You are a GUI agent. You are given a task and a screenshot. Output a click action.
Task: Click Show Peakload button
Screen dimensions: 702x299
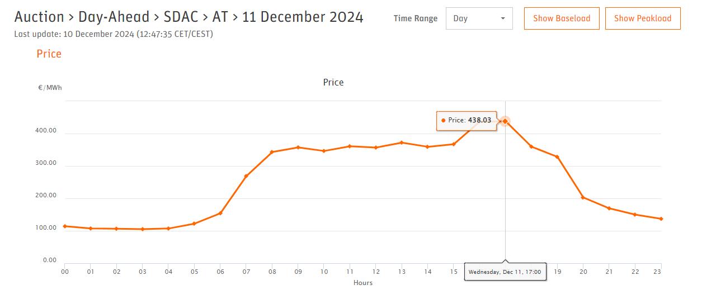point(643,18)
